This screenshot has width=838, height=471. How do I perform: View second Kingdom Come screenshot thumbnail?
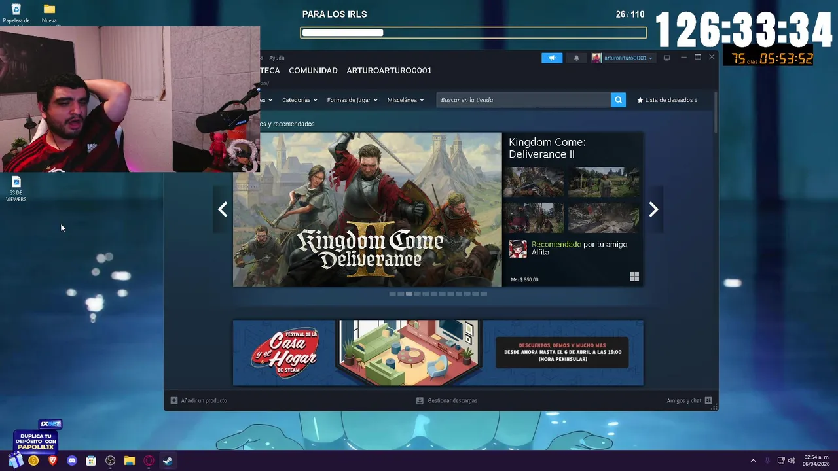604,182
